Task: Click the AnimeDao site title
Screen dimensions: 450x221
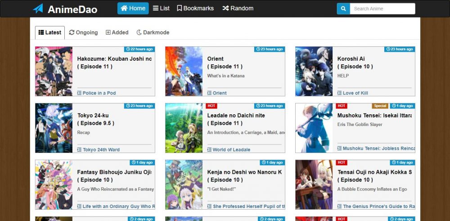Action: click(72, 9)
